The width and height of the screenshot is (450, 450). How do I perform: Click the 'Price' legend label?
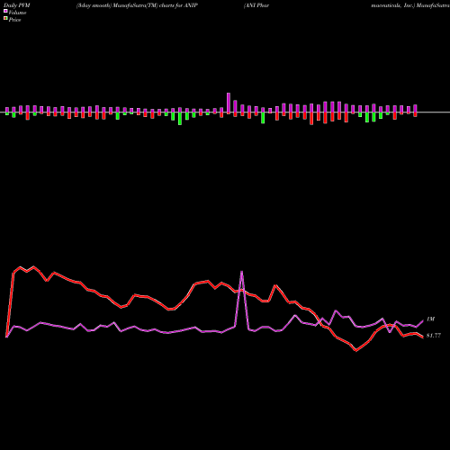click(14, 20)
